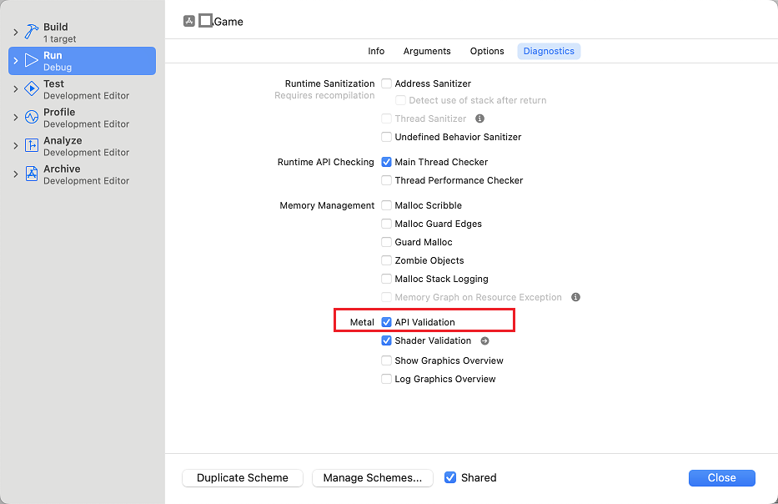Uncheck the Main Thread Checker option
Screen dimensions: 778x504
click(387, 162)
